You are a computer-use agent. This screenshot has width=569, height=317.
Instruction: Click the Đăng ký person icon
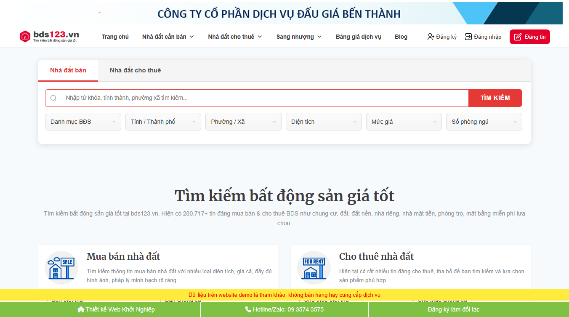(430, 37)
